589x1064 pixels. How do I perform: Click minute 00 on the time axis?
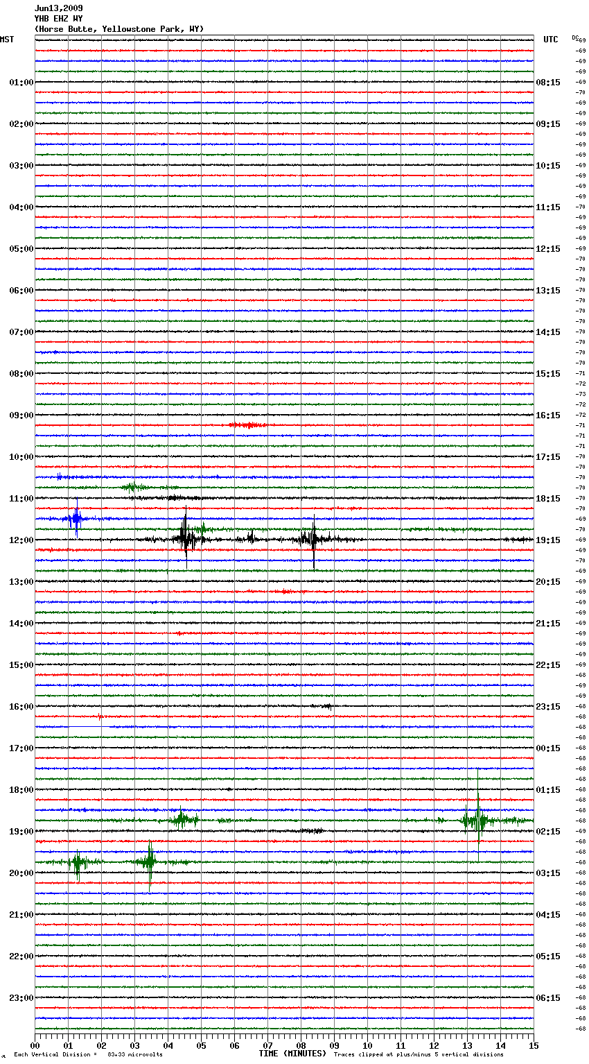pyautogui.click(x=35, y=1045)
